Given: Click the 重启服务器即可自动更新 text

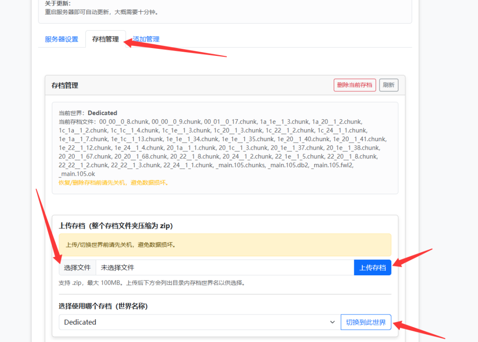Looking at the screenshot, I should pos(101,12).
